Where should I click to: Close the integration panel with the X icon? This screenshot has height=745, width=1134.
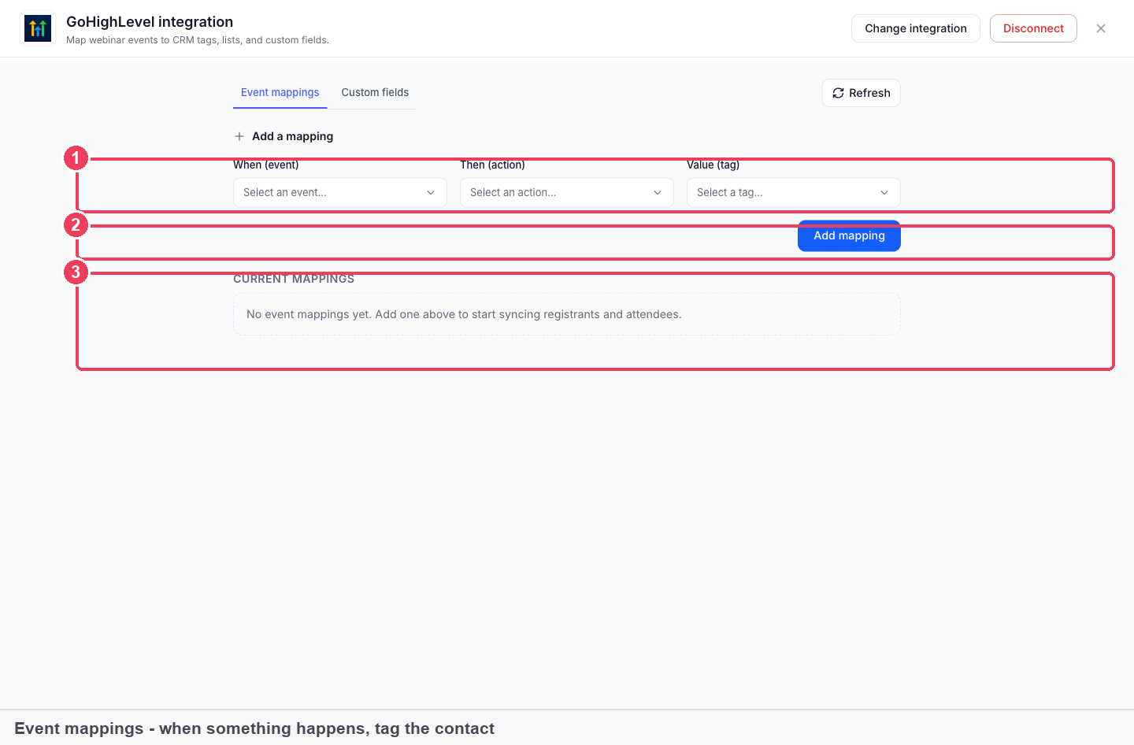pos(1101,28)
